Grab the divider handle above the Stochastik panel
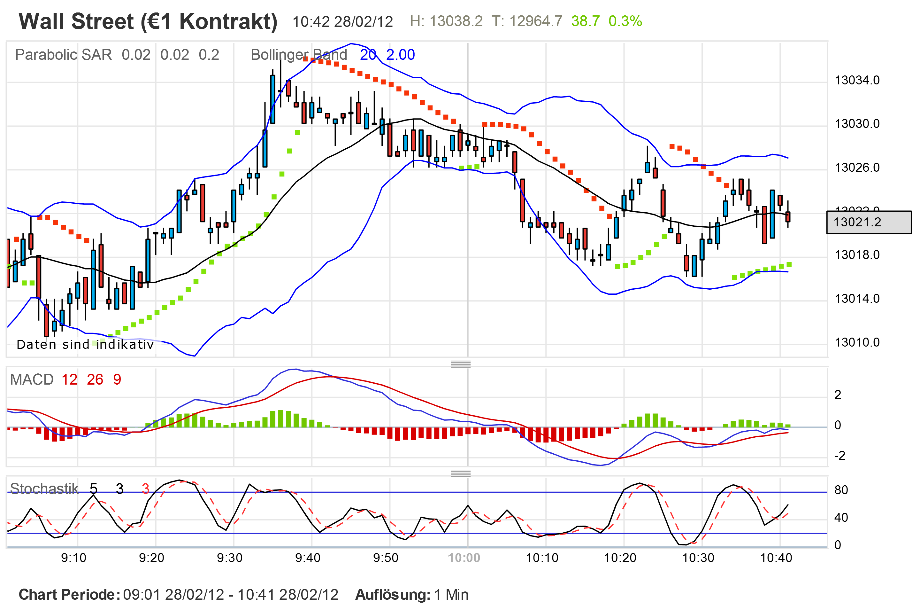 461,474
